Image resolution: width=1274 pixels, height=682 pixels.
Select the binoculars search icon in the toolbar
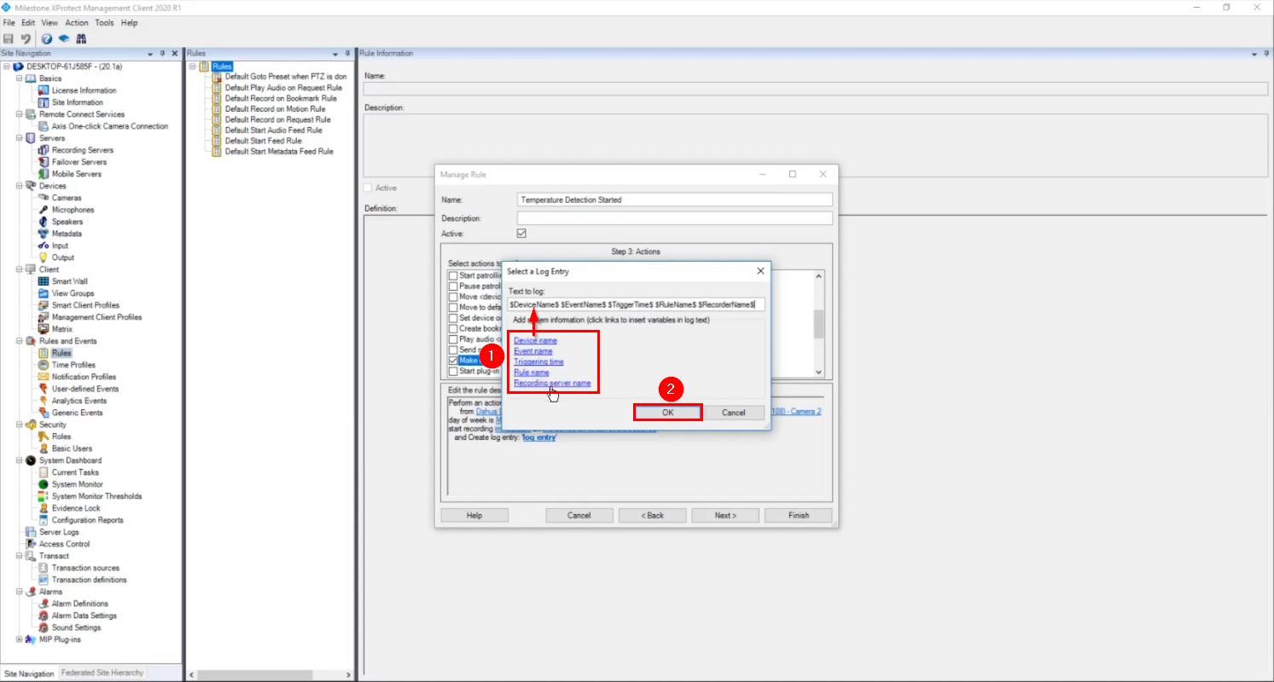click(x=81, y=38)
